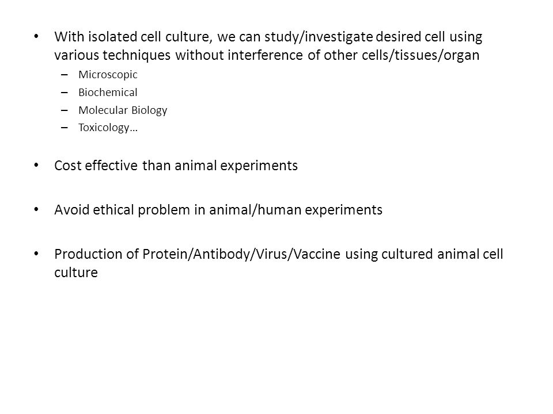Screen dimensions: 553x414
Task: Click the Toxicology… sub-bullet
Action: [108, 128]
